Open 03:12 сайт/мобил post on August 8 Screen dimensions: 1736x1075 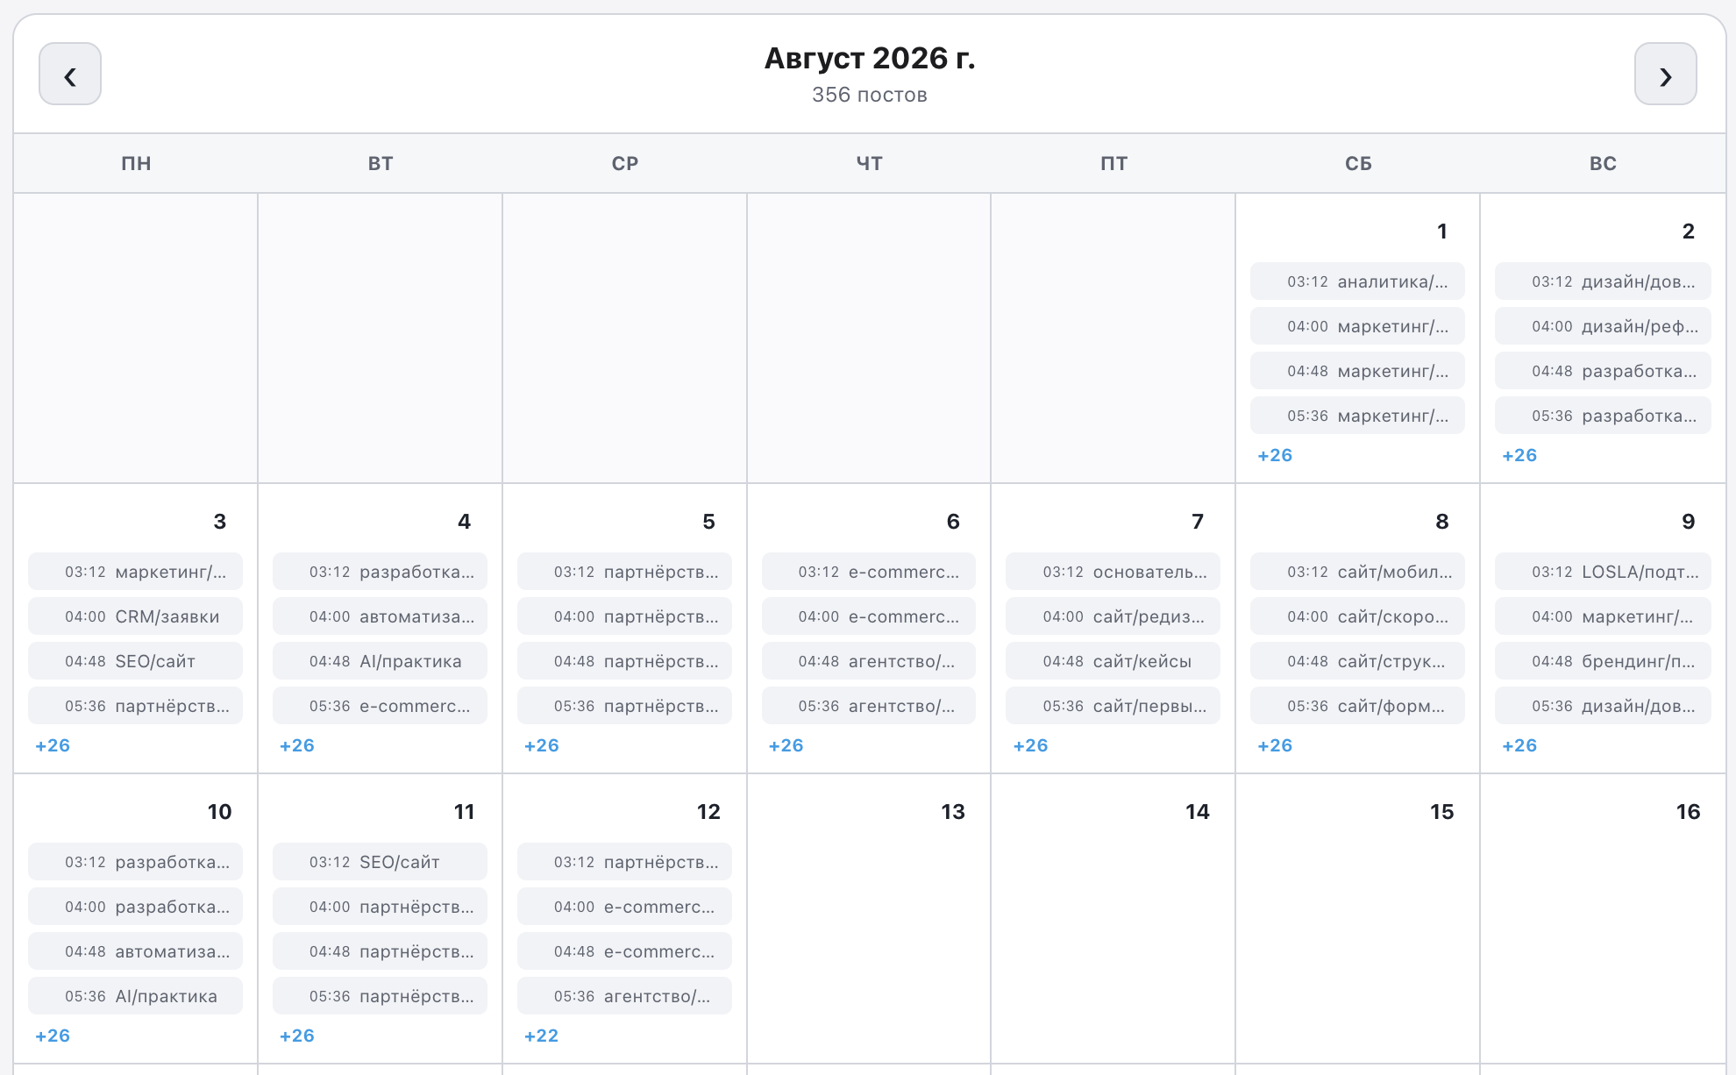[x=1357, y=572]
